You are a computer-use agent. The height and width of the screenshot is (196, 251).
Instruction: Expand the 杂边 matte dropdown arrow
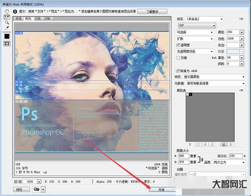pyautogui.click(x=242, y=45)
